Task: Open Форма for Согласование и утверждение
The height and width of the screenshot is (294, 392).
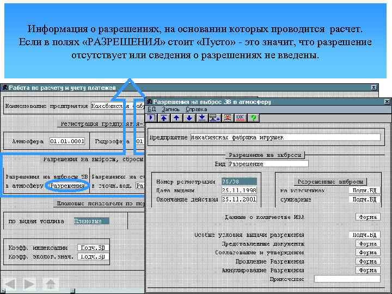Action: [x=367, y=253]
